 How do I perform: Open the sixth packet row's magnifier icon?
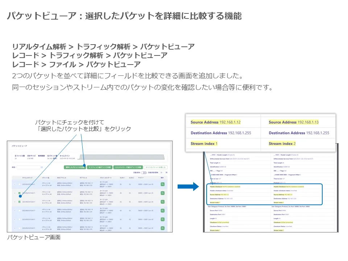[x=162, y=228]
